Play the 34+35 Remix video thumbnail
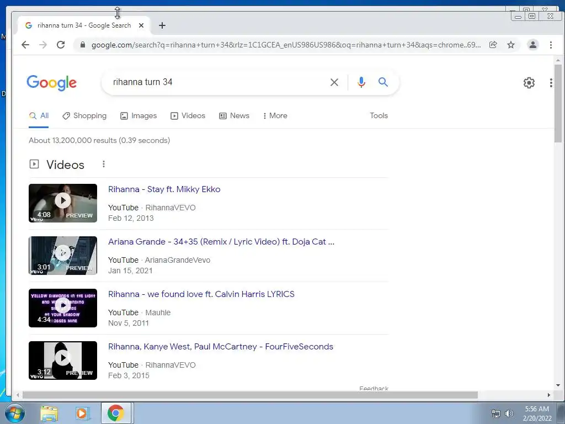Screen dimensions: 565x424 [63, 255]
